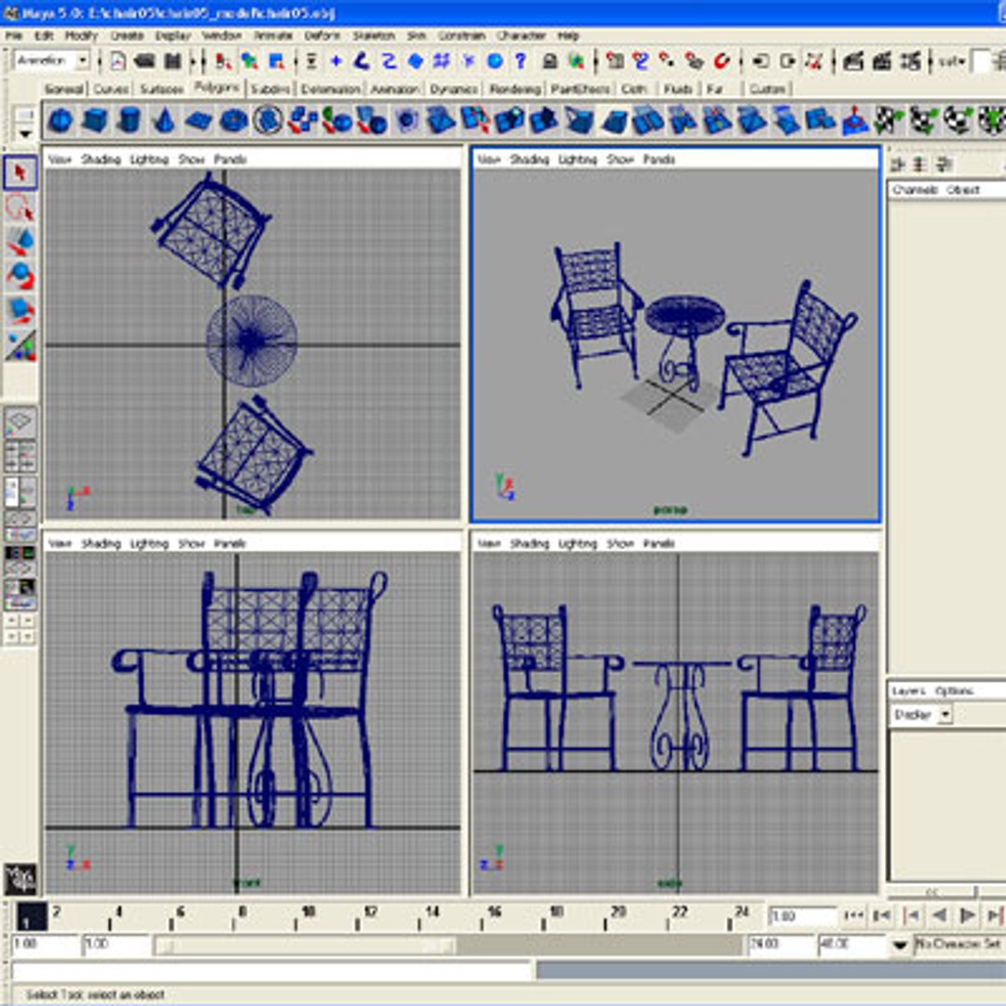Open Shading menu in top-left viewport

pos(101,159)
